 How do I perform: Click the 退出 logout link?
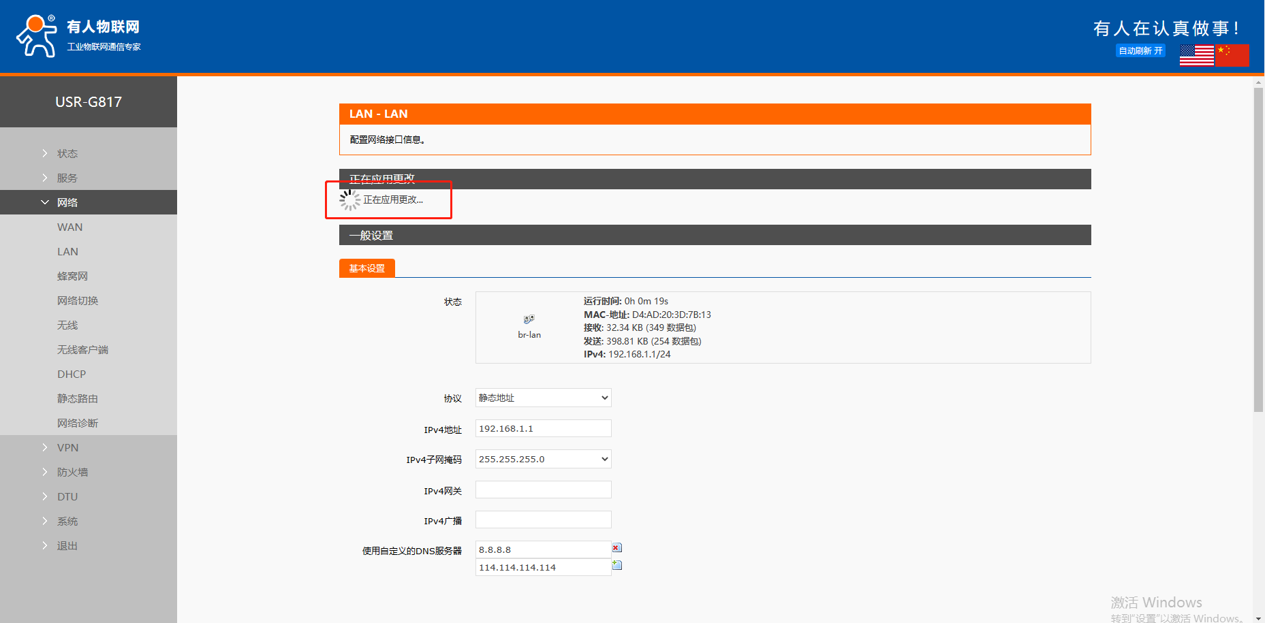67,545
